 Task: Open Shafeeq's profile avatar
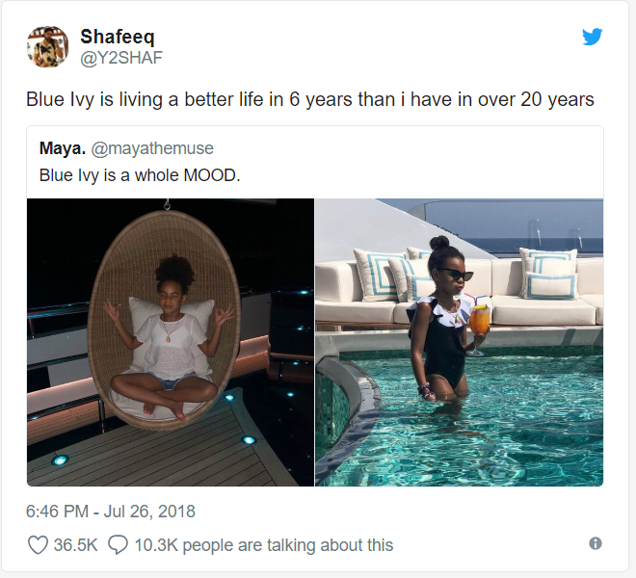[x=48, y=46]
